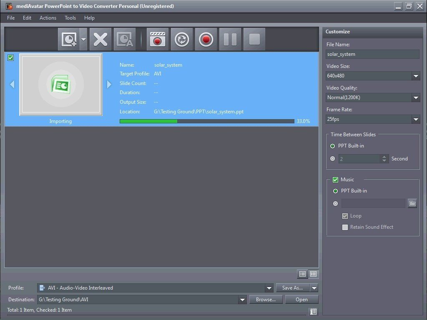Toggle the Loop checkbox
The height and width of the screenshot is (320, 427).
345,216
